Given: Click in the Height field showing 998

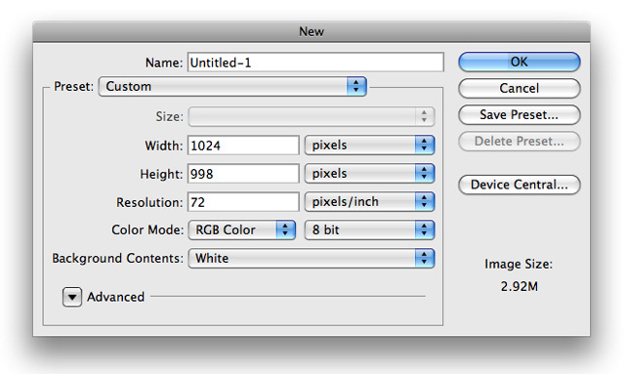Looking at the screenshot, I should [243, 174].
